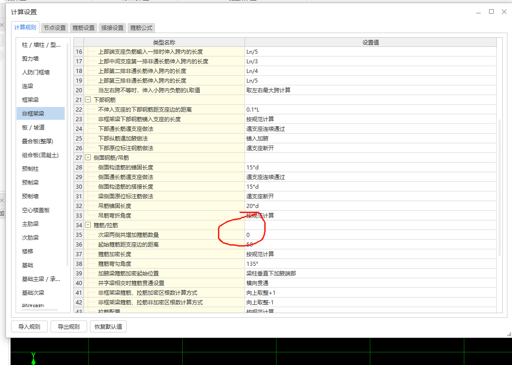The width and height of the screenshot is (512, 365).
Task: Select 基础次梁 in the component list
Action: [41, 293]
